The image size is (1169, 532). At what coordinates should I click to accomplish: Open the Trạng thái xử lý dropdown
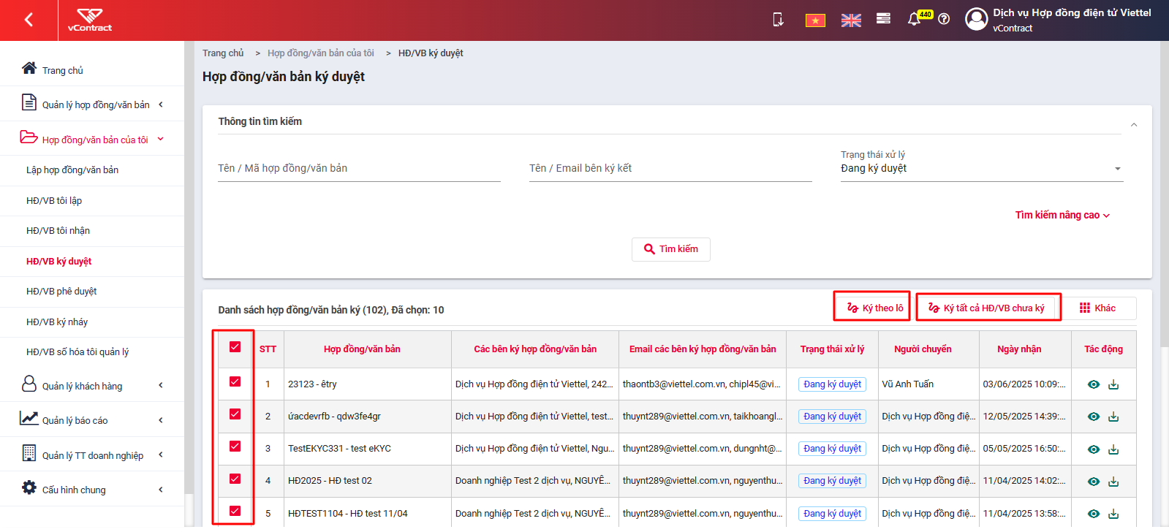tap(981, 168)
